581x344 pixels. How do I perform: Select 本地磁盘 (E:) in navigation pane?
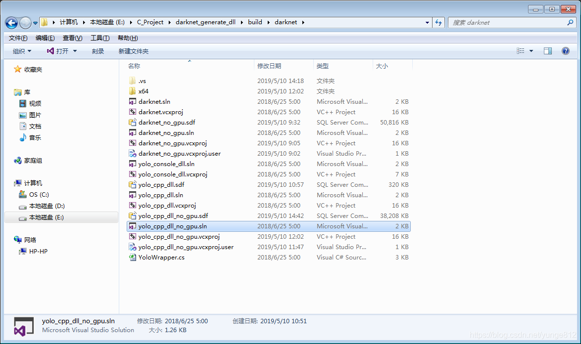(61, 217)
